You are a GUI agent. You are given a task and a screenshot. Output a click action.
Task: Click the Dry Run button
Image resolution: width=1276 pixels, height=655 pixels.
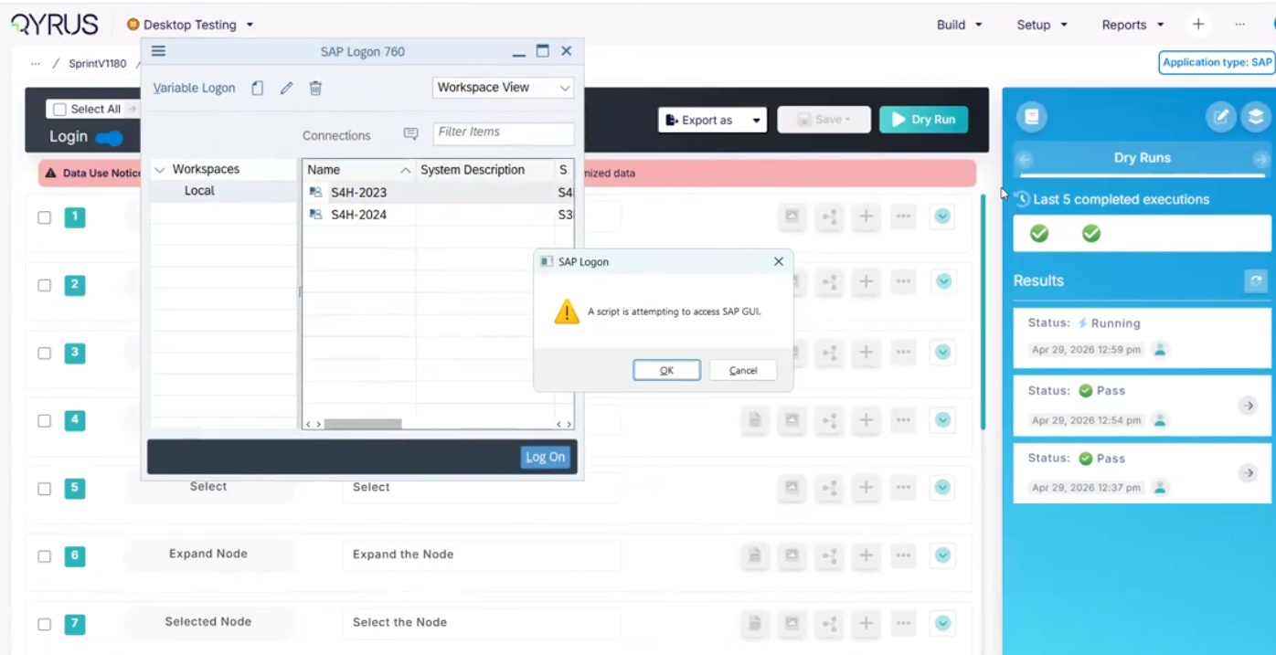coord(923,120)
